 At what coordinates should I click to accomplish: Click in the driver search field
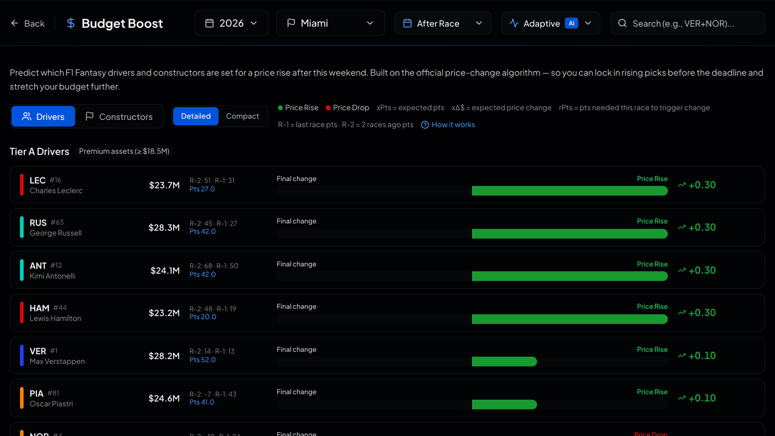point(688,23)
